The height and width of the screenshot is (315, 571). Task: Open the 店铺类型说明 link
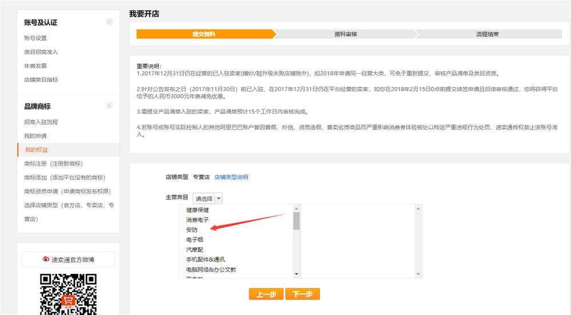click(231, 177)
